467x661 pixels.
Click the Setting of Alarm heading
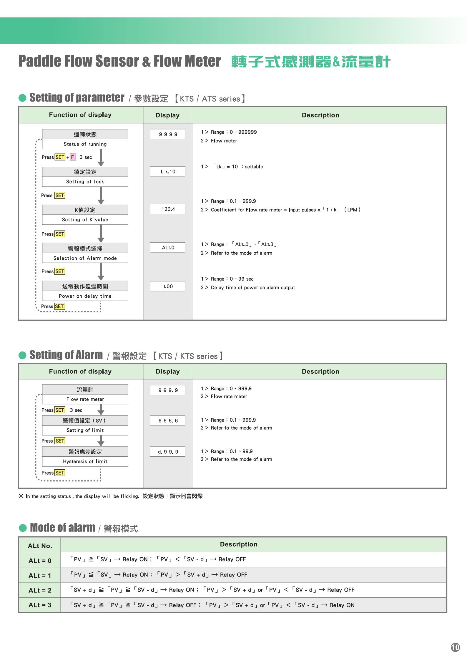coord(66,355)
